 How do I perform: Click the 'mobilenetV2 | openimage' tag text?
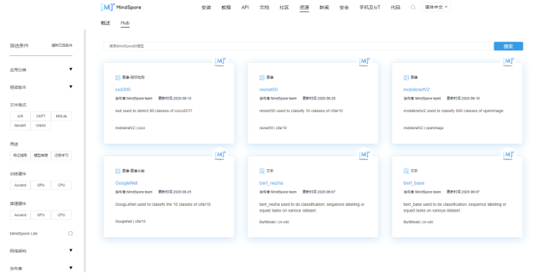424,128
